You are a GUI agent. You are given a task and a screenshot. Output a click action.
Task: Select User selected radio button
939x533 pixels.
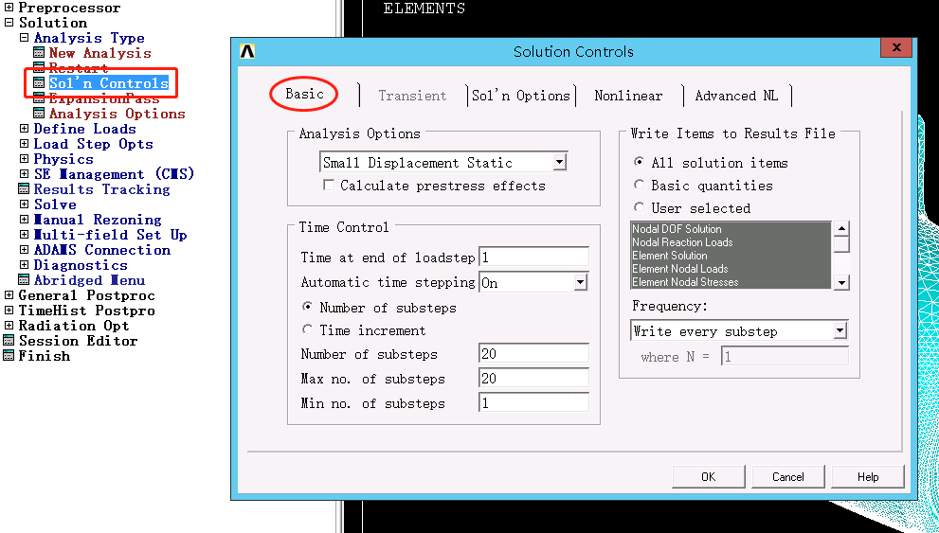[x=639, y=207]
